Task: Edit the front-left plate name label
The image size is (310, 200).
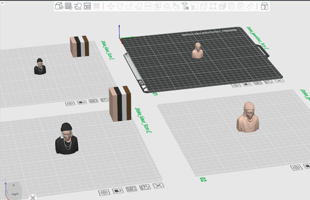Action: (x=143, y=120)
